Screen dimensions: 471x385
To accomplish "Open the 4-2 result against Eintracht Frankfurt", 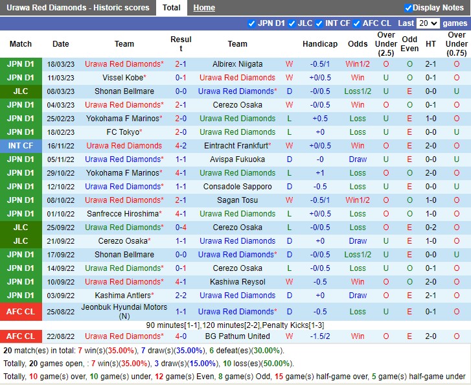I will coord(181,146).
